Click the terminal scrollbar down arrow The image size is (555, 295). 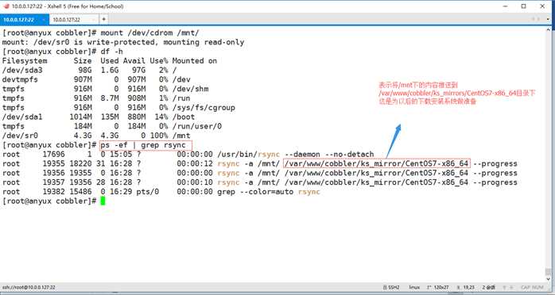[x=548, y=279]
